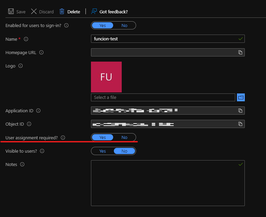Copy the Application ID to clipboard
The width and height of the screenshot is (266, 217).
240,111
